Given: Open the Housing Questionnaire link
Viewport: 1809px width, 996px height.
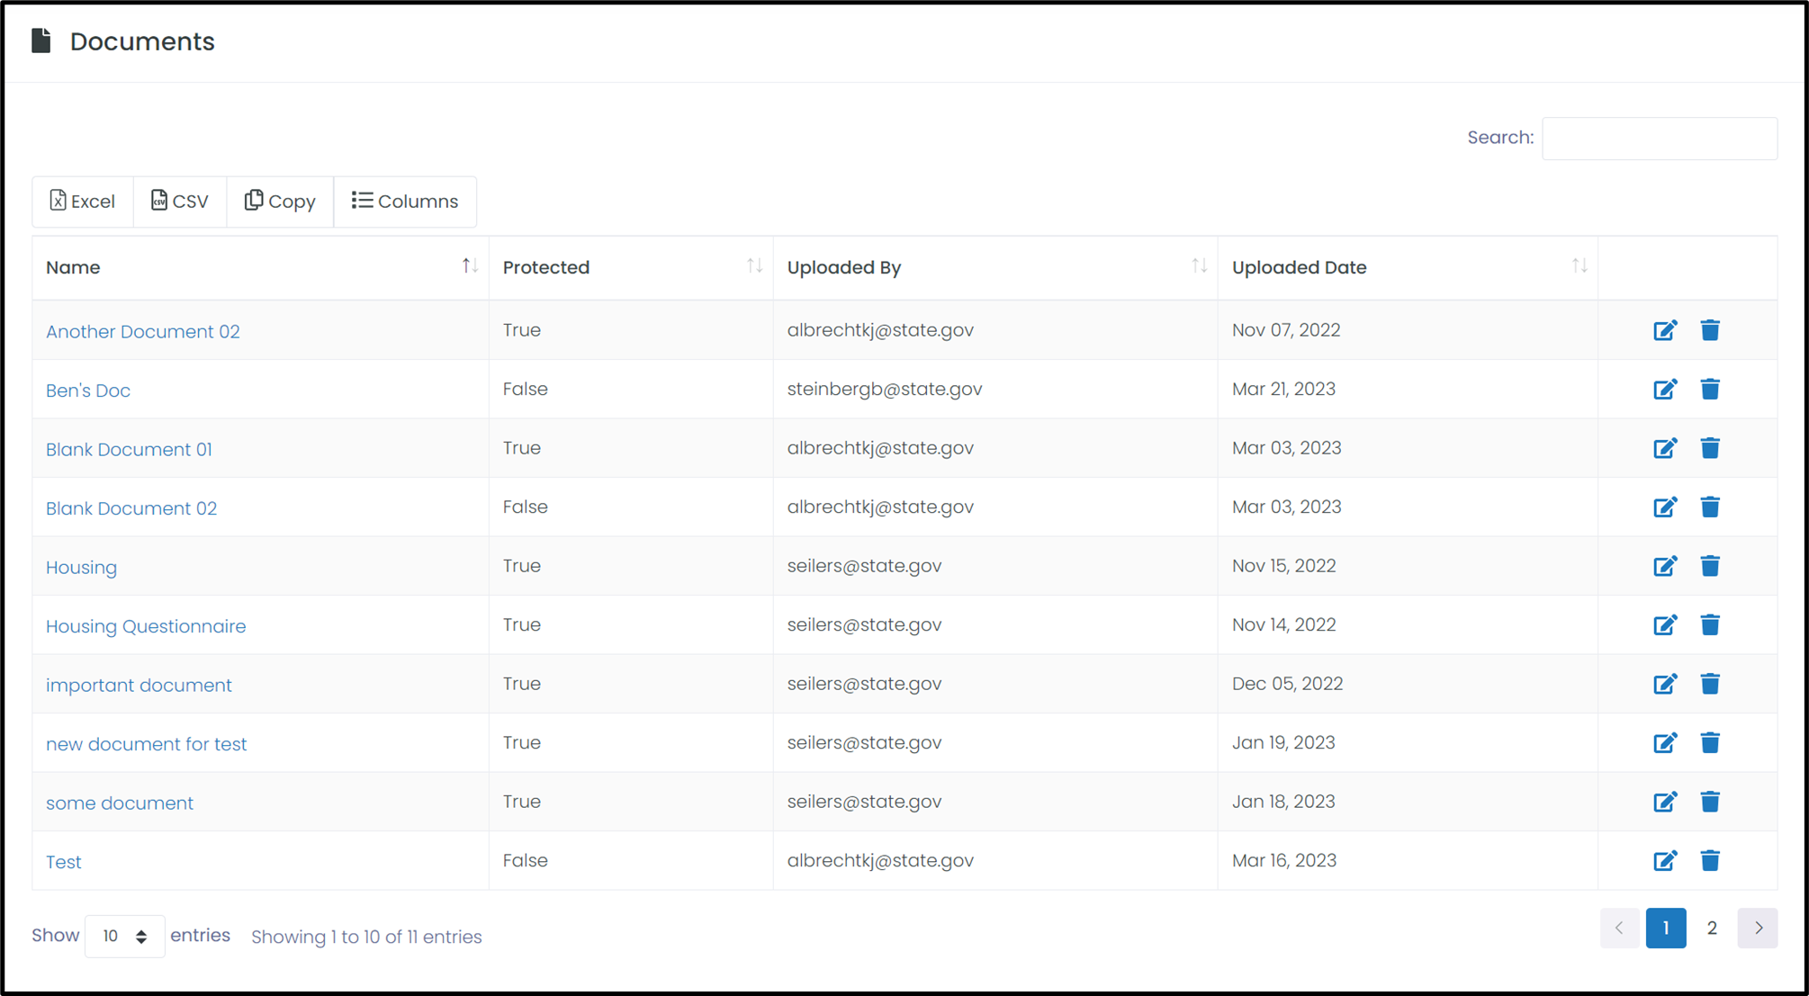Looking at the screenshot, I should [x=146, y=626].
